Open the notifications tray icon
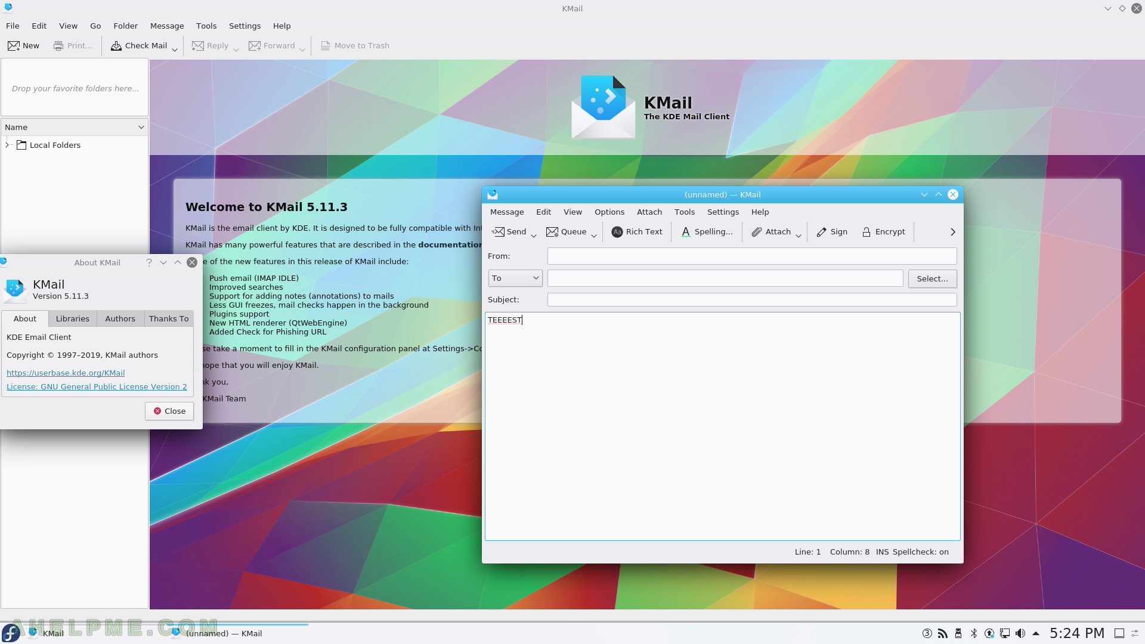Image resolution: width=1145 pixels, height=644 pixels. tap(927, 633)
